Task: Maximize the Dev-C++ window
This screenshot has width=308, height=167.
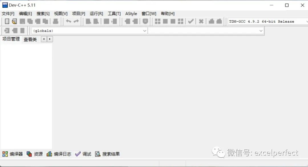Action: pyautogui.click(x=287, y=5)
